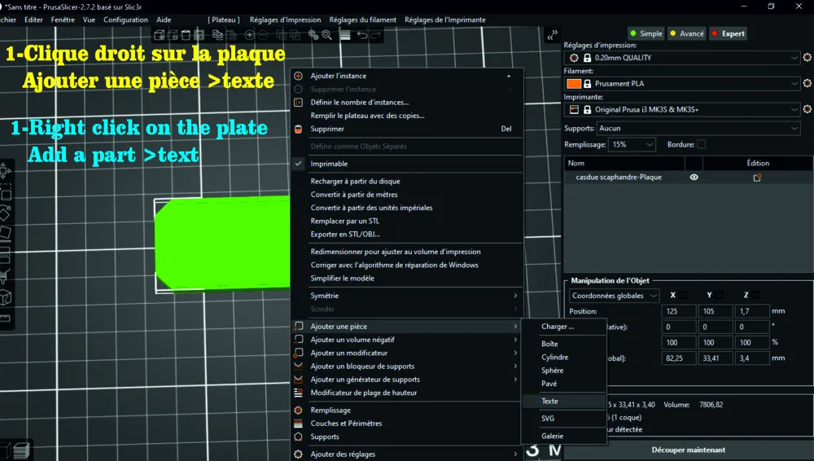The width and height of the screenshot is (814, 461).
Task: Open the Original Prusa i3 MK3S printer dropdown
Action: point(682,109)
